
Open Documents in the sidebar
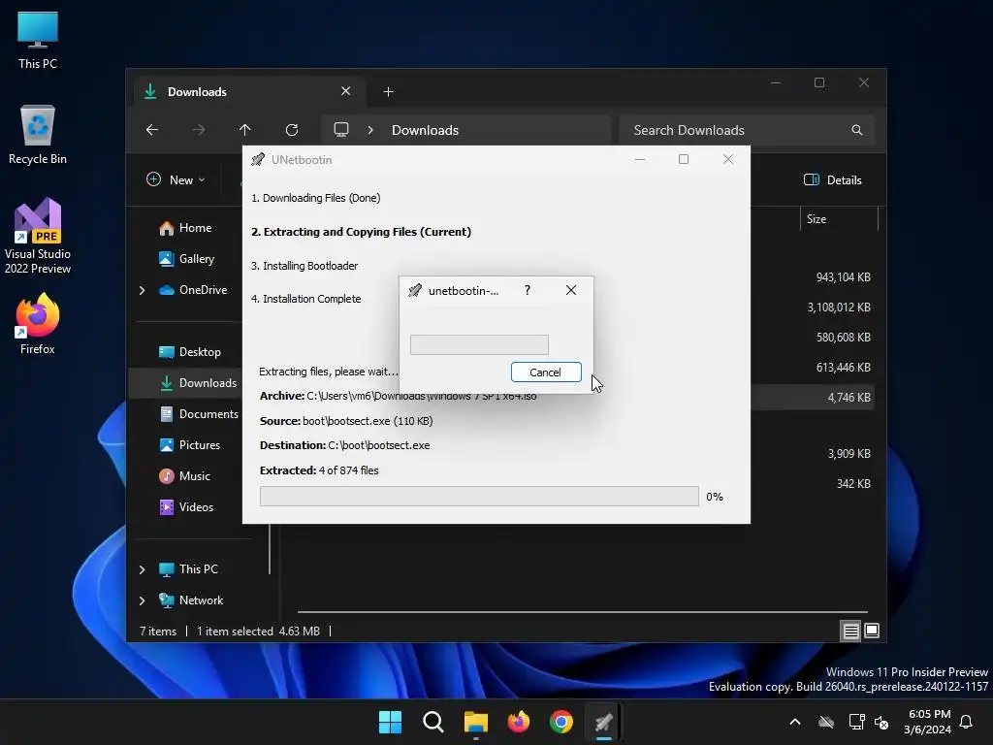pyautogui.click(x=199, y=413)
